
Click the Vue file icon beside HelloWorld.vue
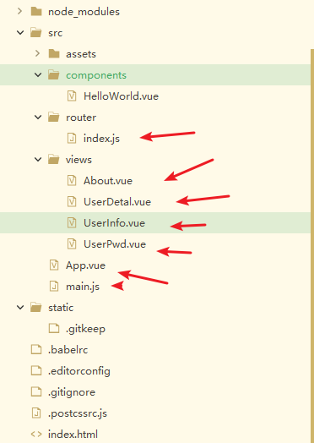(x=72, y=96)
